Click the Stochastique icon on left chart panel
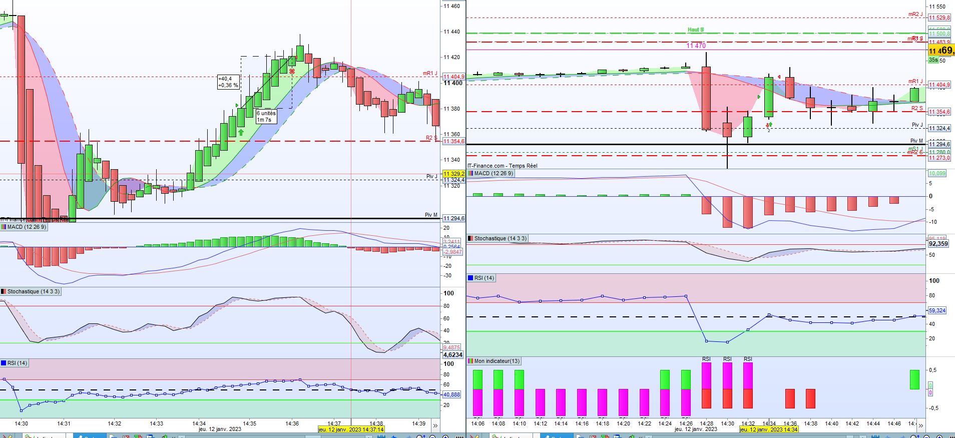Image resolution: width=955 pixels, height=438 pixels. tap(4, 291)
